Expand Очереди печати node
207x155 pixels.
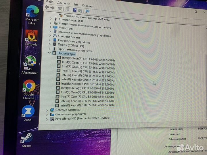[x=50, y=36]
